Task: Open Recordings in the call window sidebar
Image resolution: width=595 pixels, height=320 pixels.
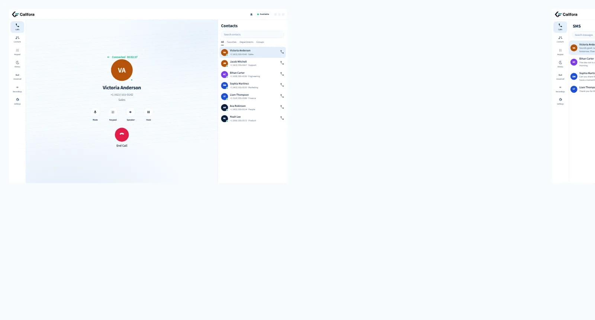Action: coord(17,89)
